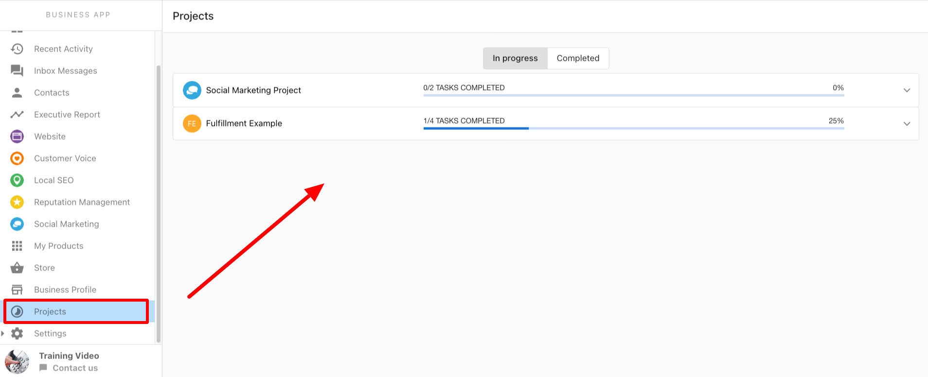This screenshot has height=377, width=928.
Task: Switch to the In progress view
Action: [515, 58]
